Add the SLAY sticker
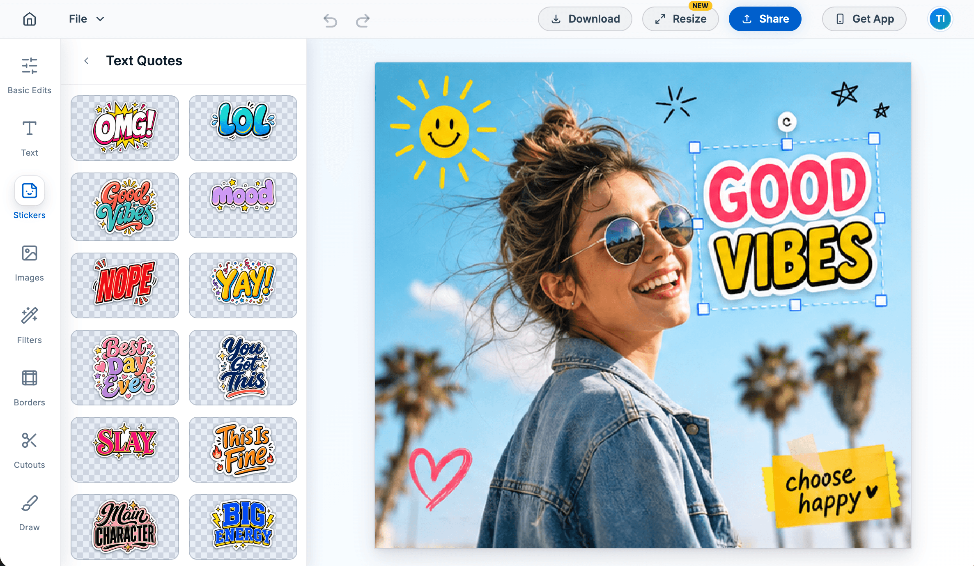The width and height of the screenshot is (974, 566). 125,449
